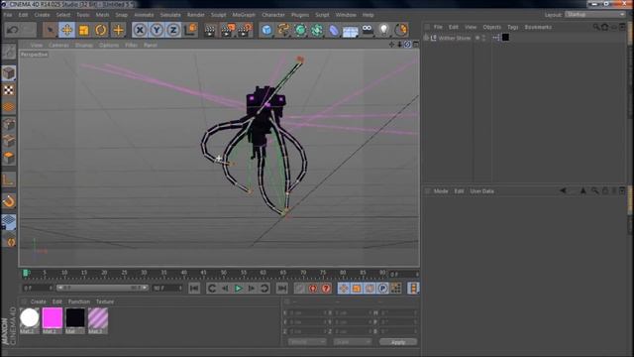Select Model mode cube icon
The image size is (634, 357).
(9, 73)
